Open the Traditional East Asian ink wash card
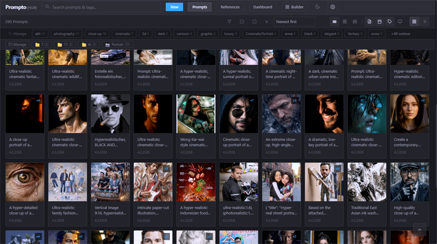The height and width of the screenshot is (244, 437). tap(367, 194)
